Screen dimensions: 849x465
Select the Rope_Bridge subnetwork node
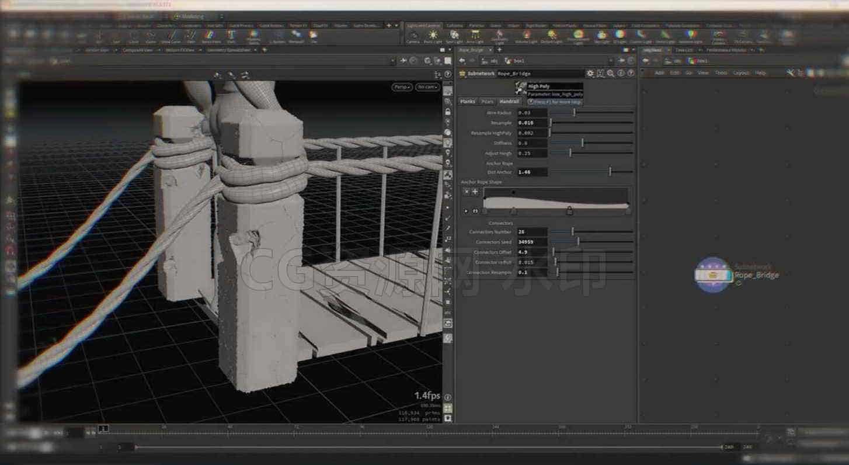pos(713,275)
